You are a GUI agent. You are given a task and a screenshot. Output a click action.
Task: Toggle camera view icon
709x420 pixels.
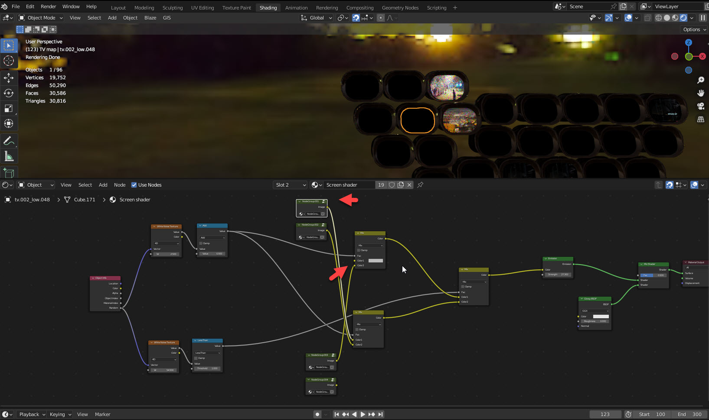click(700, 106)
